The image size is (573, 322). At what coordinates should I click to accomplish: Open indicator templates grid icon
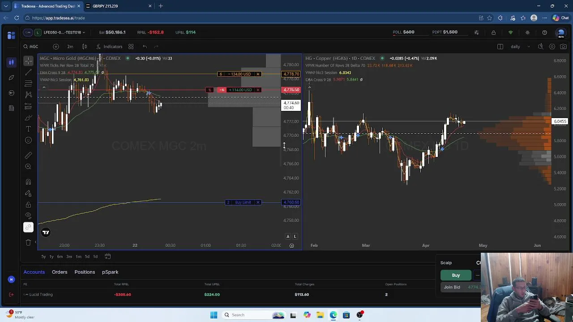pos(131,47)
